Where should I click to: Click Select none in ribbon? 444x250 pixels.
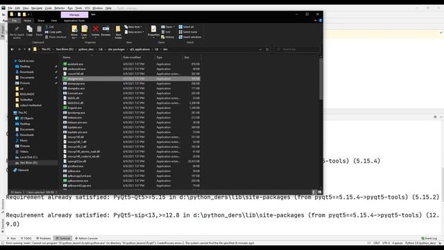pyautogui.click(x=188, y=32)
